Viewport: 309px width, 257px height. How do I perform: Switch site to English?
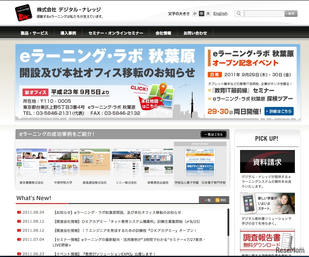[x=220, y=14]
